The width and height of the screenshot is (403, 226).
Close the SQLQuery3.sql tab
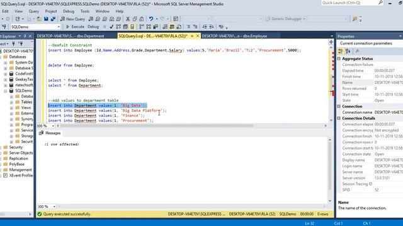click(x=198, y=36)
